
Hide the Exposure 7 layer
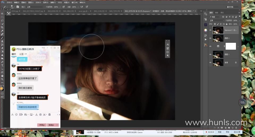coord(210,30)
